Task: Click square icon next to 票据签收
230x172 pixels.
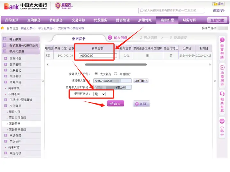Action: click(x=5, y=76)
